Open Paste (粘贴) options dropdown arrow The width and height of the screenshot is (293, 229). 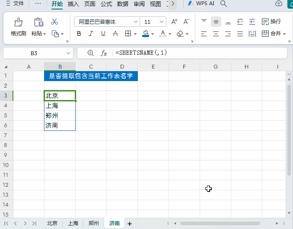click(45, 34)
